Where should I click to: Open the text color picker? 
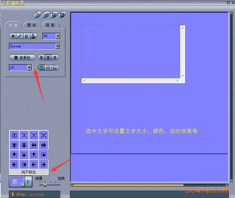click(34, 36)
